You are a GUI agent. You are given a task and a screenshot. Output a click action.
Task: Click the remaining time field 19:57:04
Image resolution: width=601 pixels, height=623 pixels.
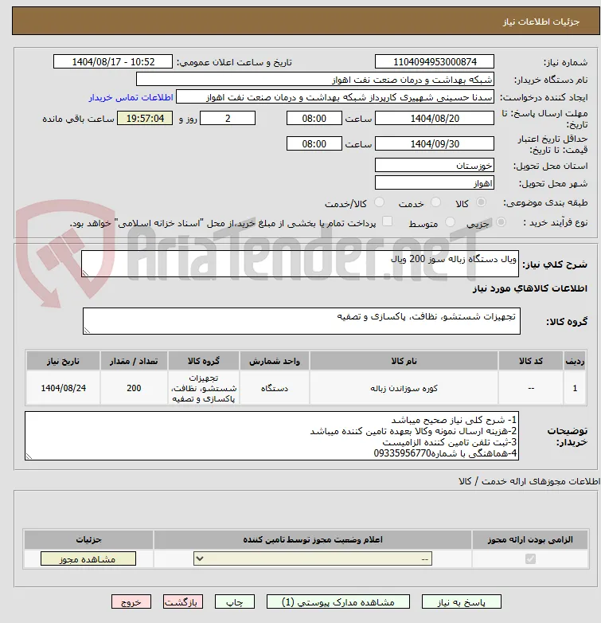[x=145, y=119]
